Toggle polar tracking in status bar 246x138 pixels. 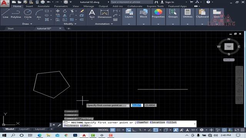click(140, 130)
